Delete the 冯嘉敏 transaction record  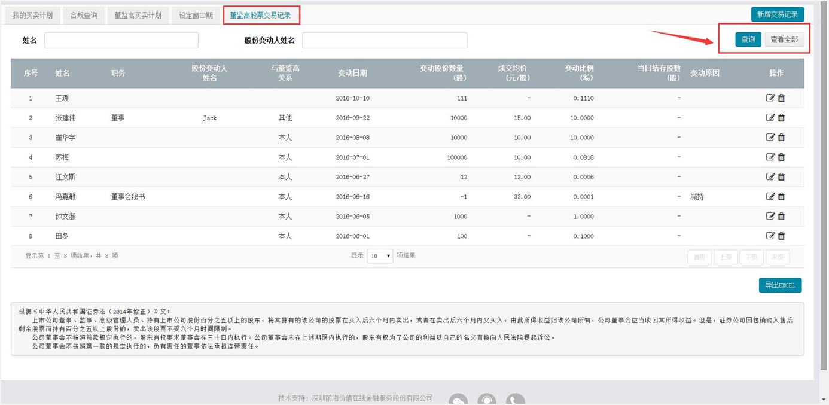pos(781,197)
